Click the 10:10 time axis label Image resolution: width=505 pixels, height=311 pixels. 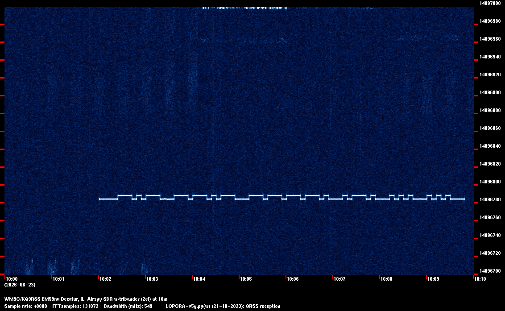pyautogui.click(x=480, y=279)
